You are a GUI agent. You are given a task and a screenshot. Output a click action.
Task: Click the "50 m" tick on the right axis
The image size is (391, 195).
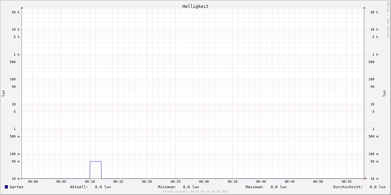pos(374,162)
